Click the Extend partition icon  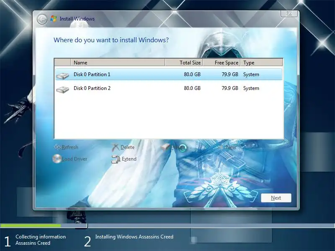pyautogui.click(x=116, y=159)
